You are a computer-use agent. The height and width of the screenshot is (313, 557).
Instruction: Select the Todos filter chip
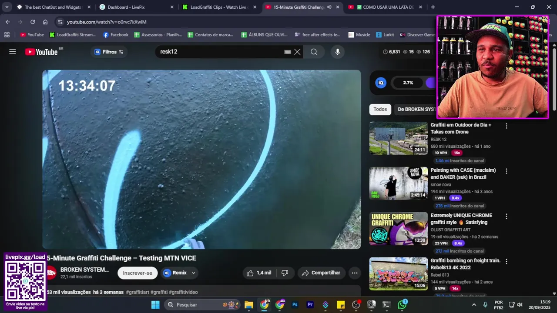tap(380, 110)
